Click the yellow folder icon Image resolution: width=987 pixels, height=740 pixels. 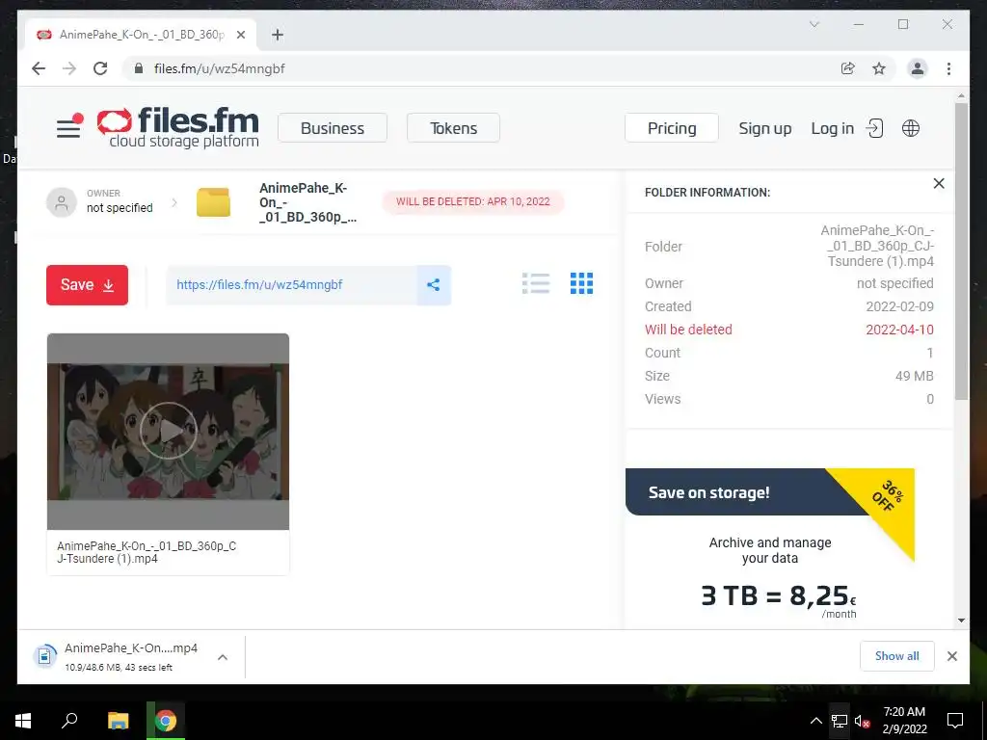213,202
